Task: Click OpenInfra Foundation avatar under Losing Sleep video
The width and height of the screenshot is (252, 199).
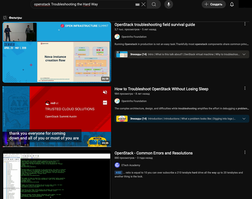Action: click(x=117, y=101)
